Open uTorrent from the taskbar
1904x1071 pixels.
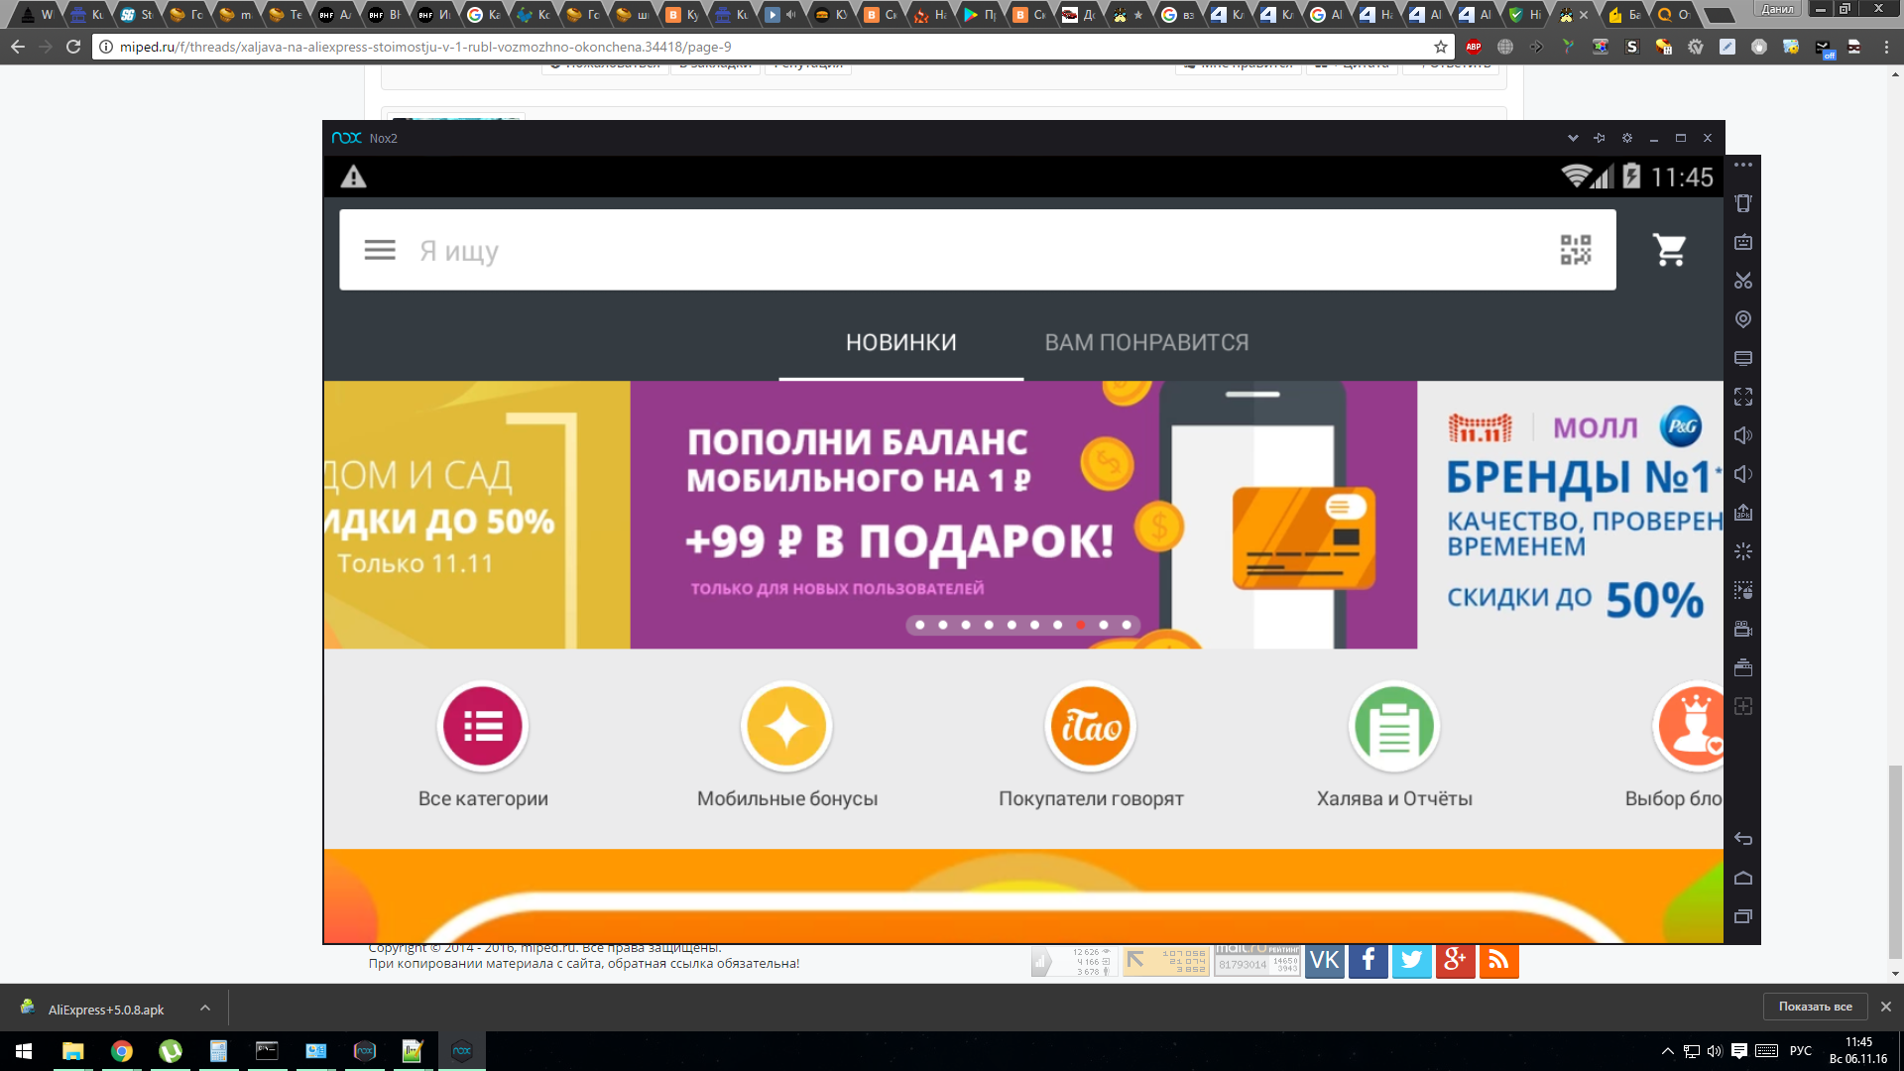tap(170, 1051)
